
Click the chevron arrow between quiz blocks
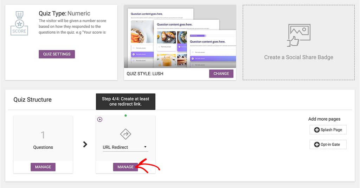pos(85,144)
